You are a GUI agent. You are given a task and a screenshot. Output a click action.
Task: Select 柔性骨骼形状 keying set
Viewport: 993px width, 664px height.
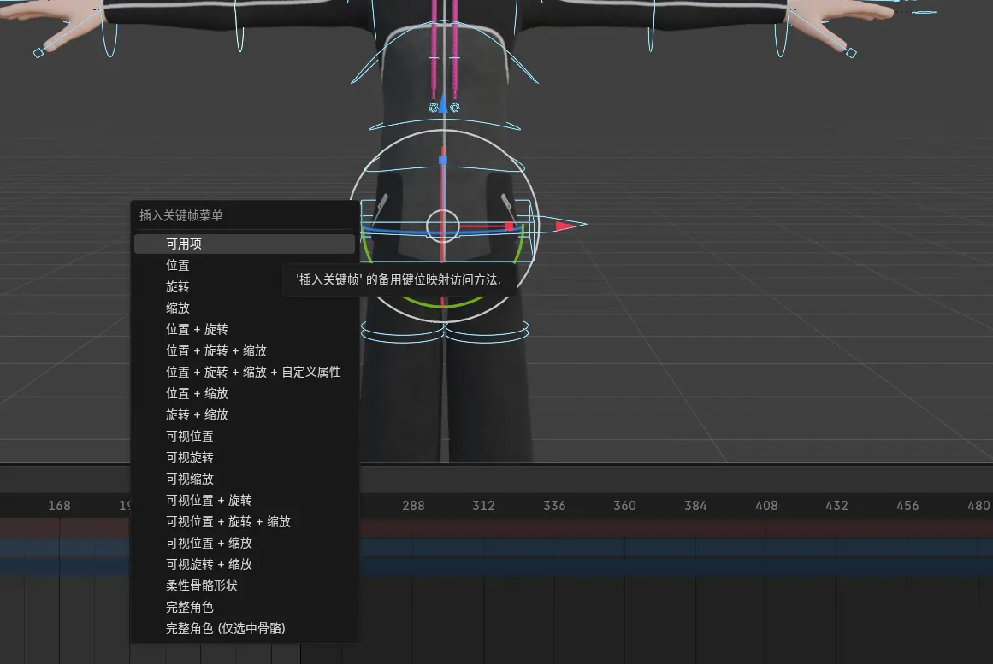[x=245, y=586]
